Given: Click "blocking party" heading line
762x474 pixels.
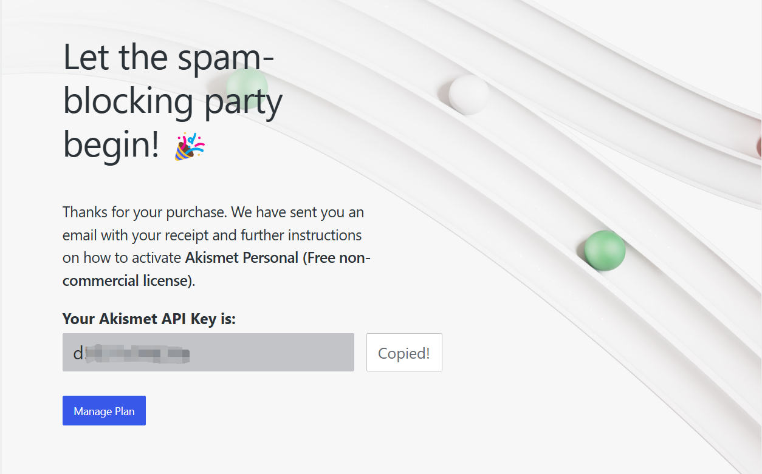Looking at the screenshot, I should pos(173,101).
